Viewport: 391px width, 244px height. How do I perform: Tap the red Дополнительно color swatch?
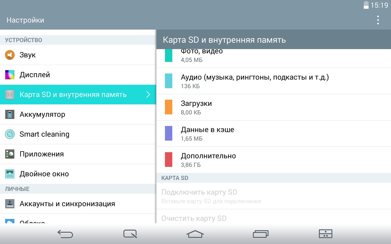[169, 160]
